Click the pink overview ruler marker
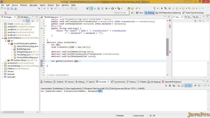This screenshot has height=118, width=210. pyautogui.click(x=170, y=26)
